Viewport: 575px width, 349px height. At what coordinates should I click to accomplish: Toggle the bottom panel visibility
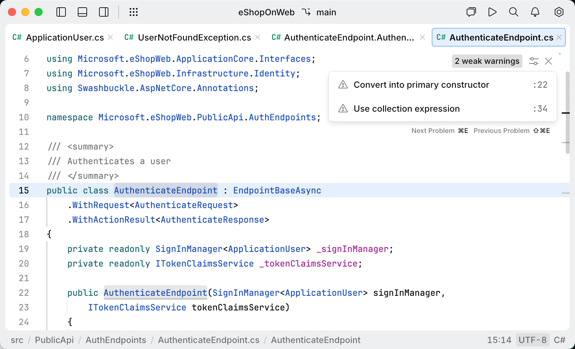click(x=82, y=12)
